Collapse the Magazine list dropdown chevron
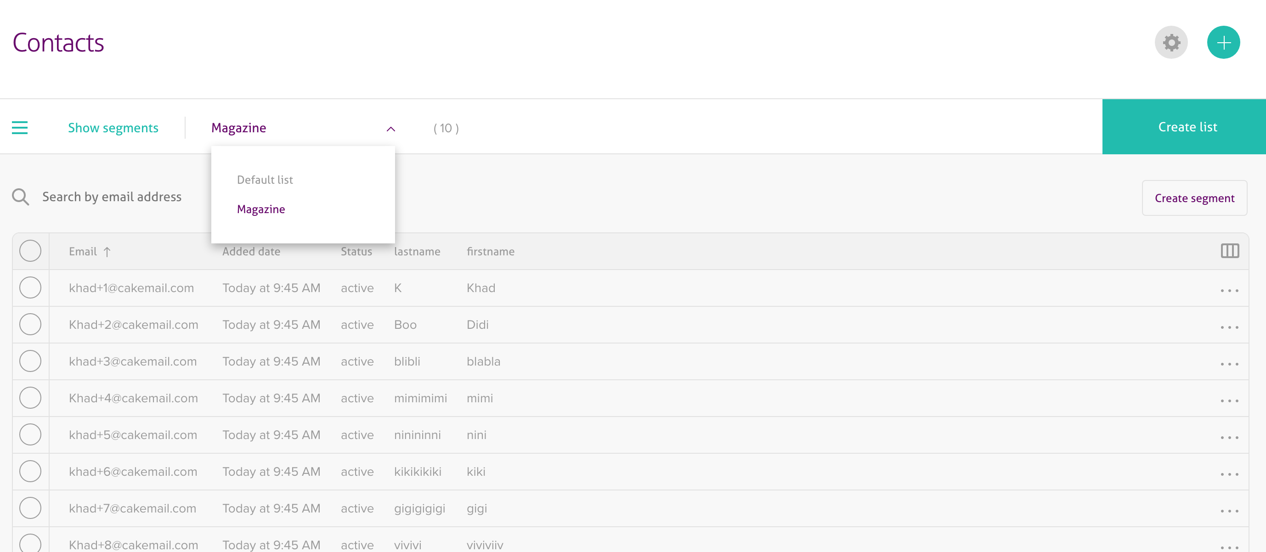Image resolution: width=1266 pixels, height=552 pixels. (x=391, y=129)
